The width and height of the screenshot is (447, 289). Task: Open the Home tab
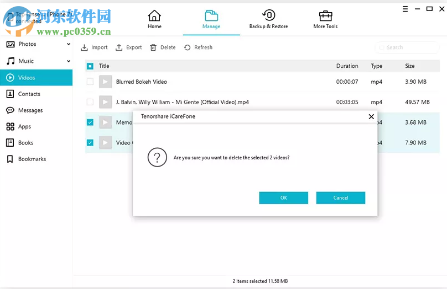coord(154,19)
